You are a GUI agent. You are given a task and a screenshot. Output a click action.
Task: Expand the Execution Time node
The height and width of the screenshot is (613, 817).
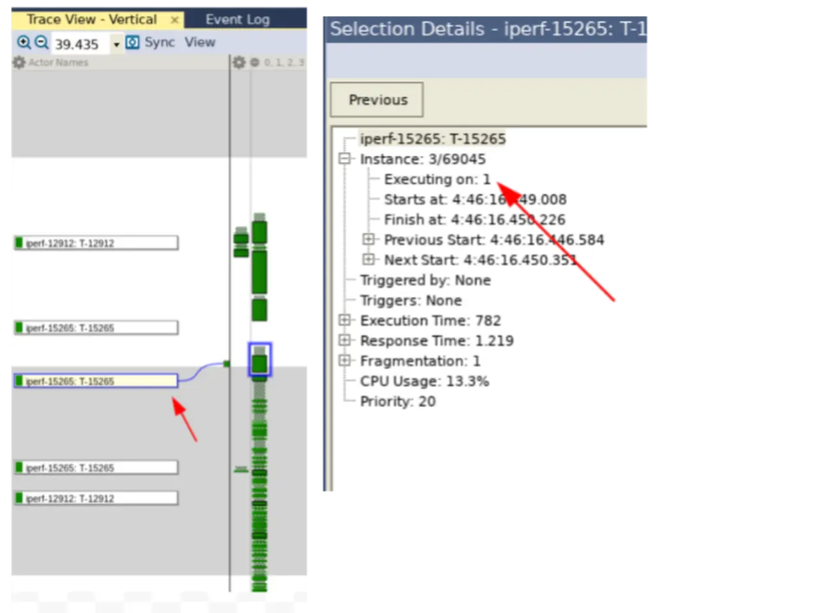(345, 321)
